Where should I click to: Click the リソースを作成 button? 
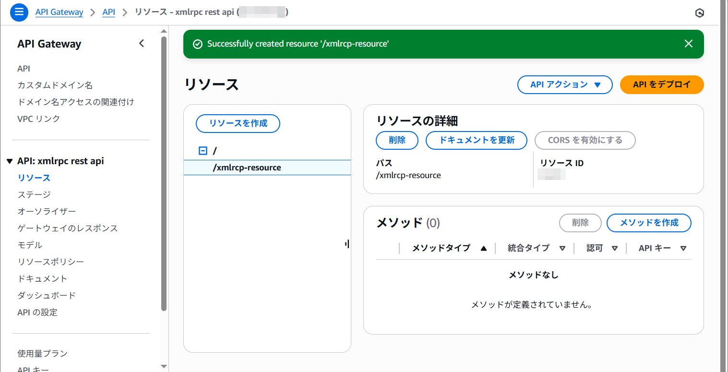(x=238, y=123)
